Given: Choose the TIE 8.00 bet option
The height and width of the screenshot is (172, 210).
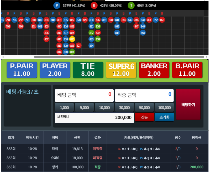Looking at the screenshot, I should tap(88, 70).
